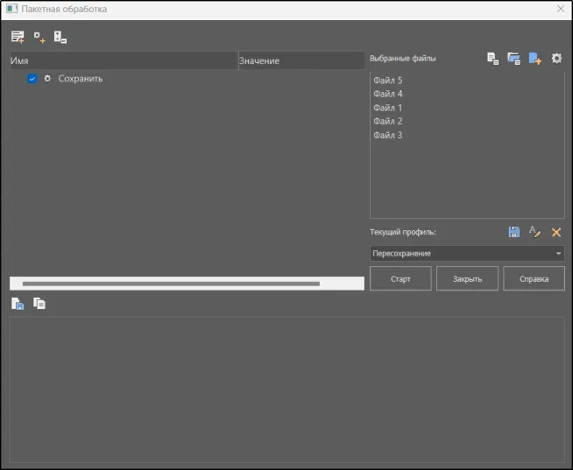This screenshot has height=470, width=573.
Task: Save the log to file
Action: tap(18, 304)
